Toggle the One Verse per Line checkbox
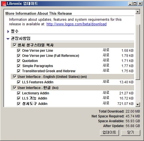The height and width of the screenshot is (141, 144). click(19, 51)
